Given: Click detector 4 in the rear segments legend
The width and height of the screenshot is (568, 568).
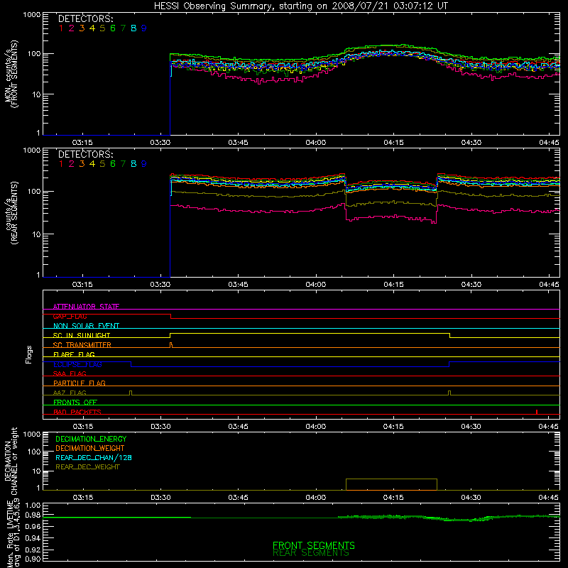Looking at the screenshot, I should point(92,164).
